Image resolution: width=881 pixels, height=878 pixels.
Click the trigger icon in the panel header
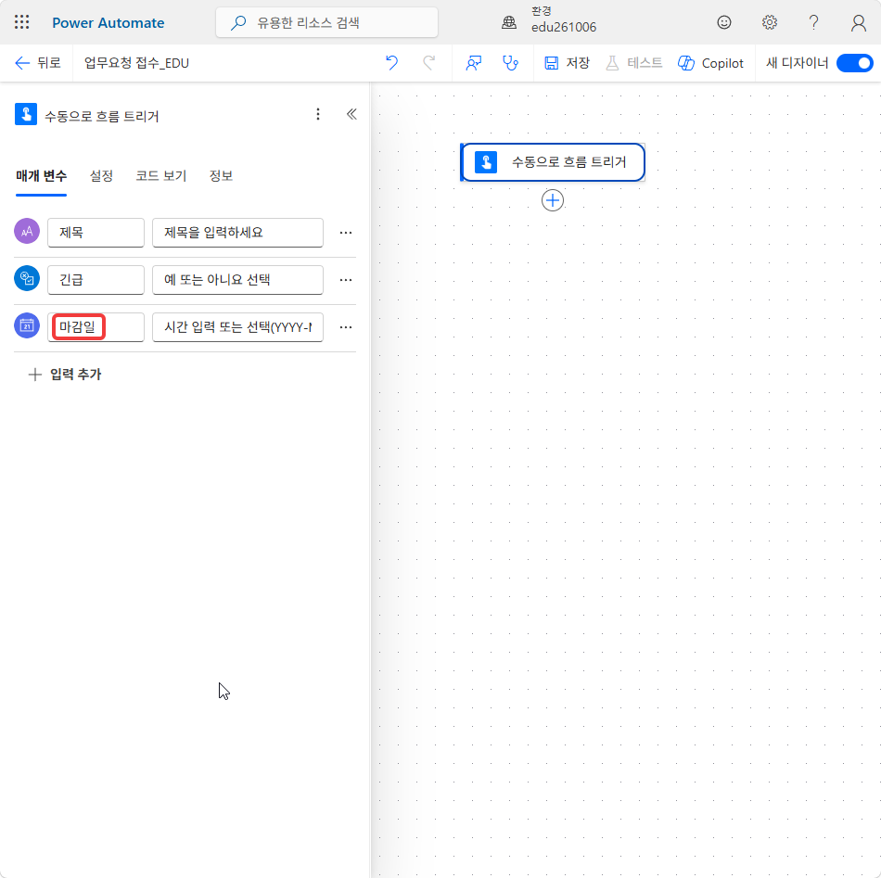[x=26, y=114]
